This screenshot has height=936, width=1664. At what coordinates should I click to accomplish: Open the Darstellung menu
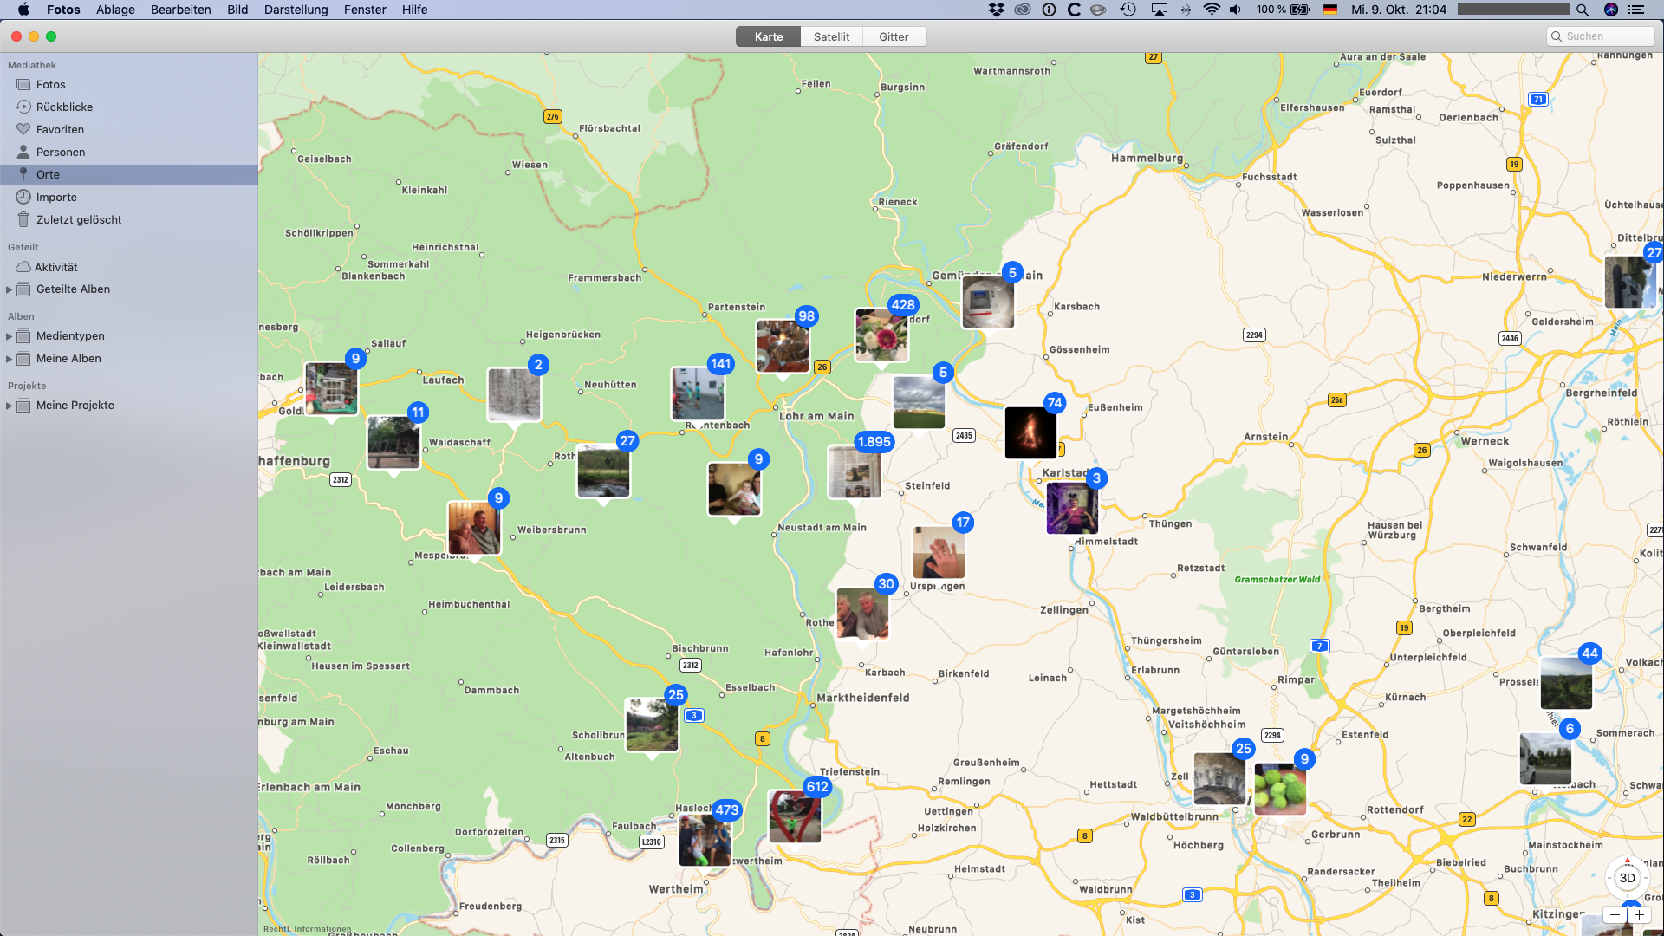point(296,10)
